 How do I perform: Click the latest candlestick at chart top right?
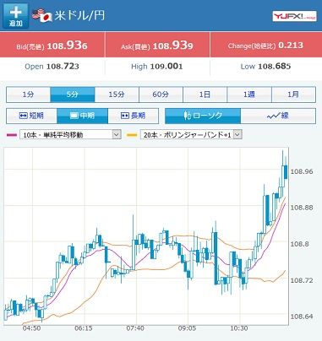point(286,171)
